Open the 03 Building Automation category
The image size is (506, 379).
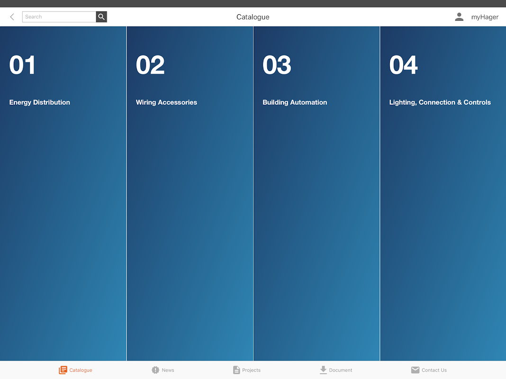pos(316,194)
